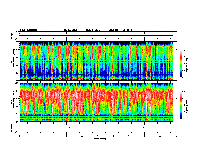
Task: Click the "4" kHz tick of ch.1 axis
Action: pos(17,65)
